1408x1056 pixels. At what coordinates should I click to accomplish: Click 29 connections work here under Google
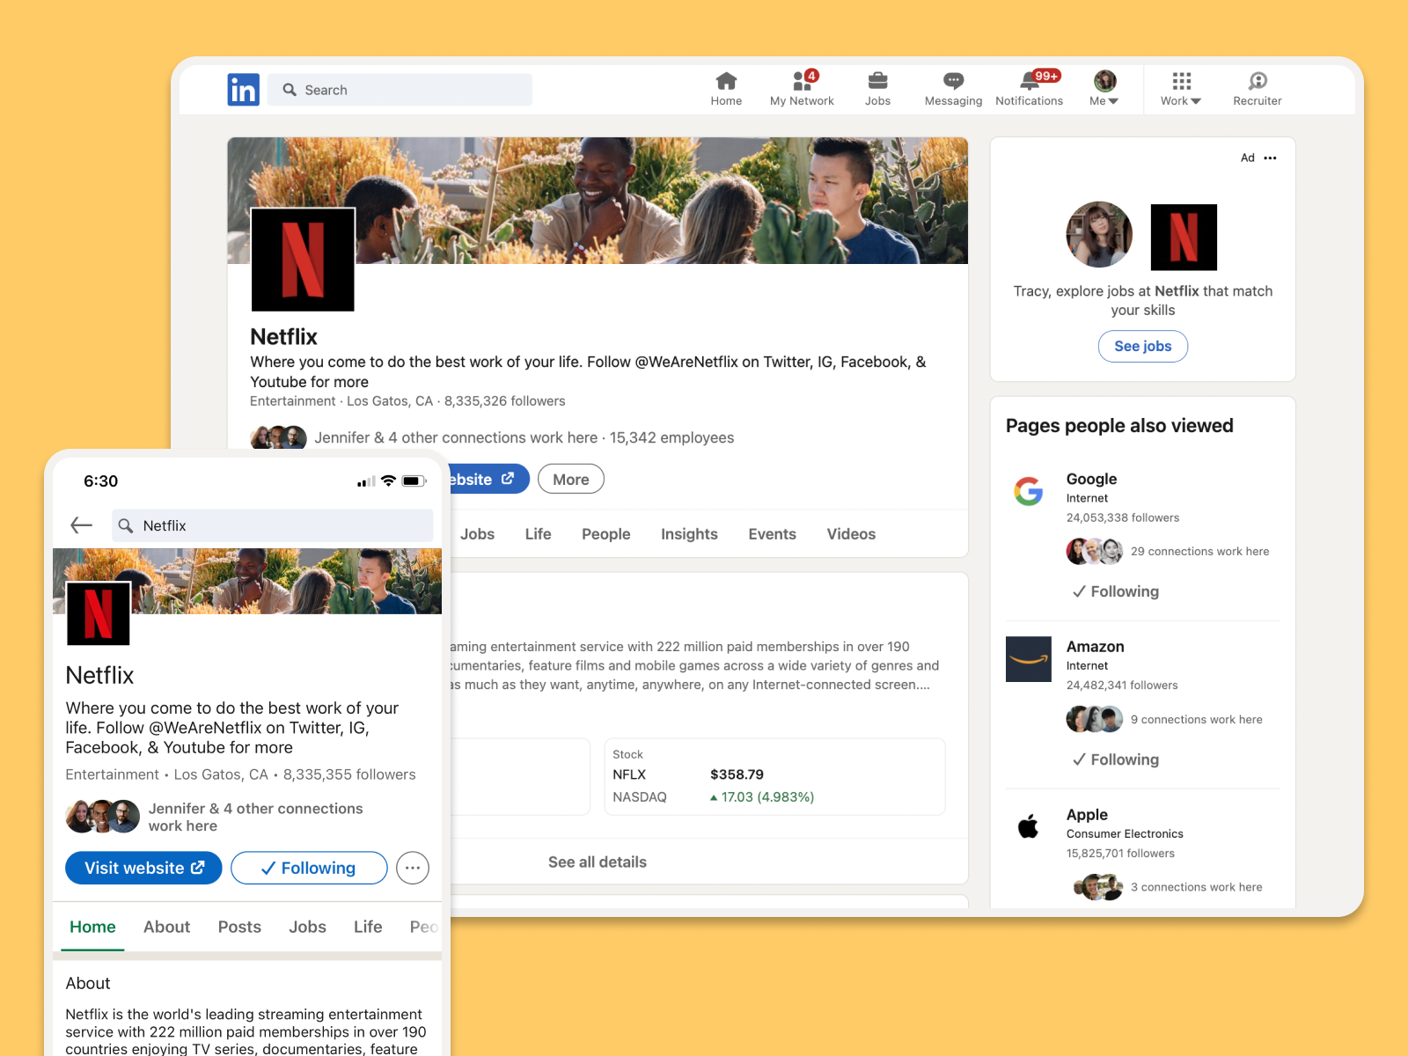1199,552
